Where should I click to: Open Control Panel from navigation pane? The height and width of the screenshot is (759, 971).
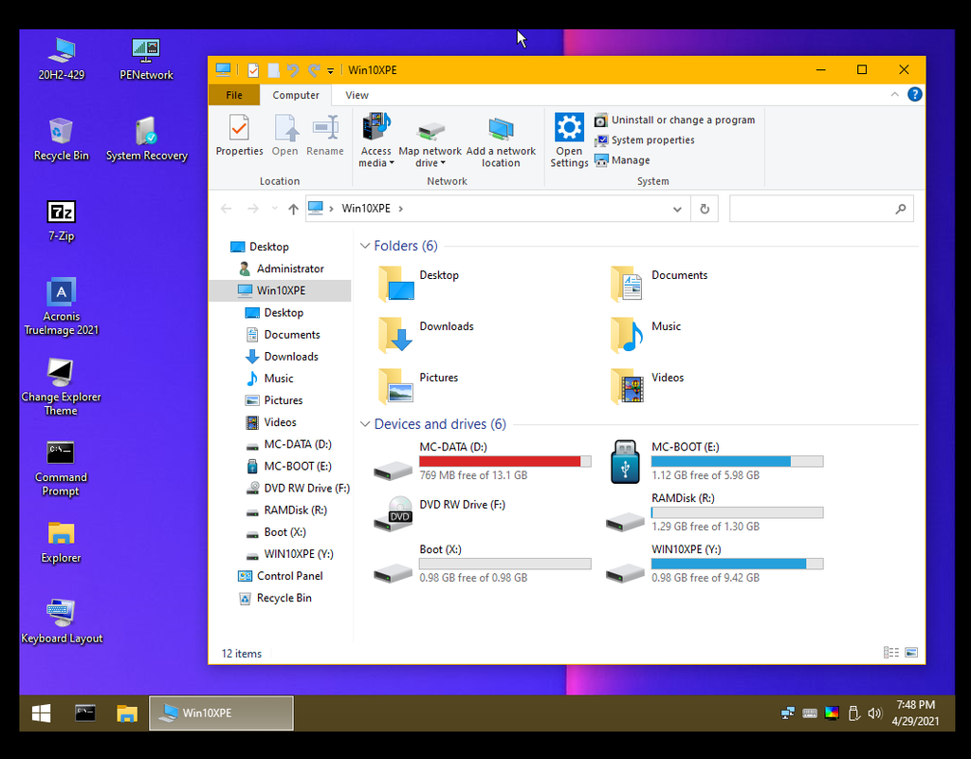click(281, 576)
